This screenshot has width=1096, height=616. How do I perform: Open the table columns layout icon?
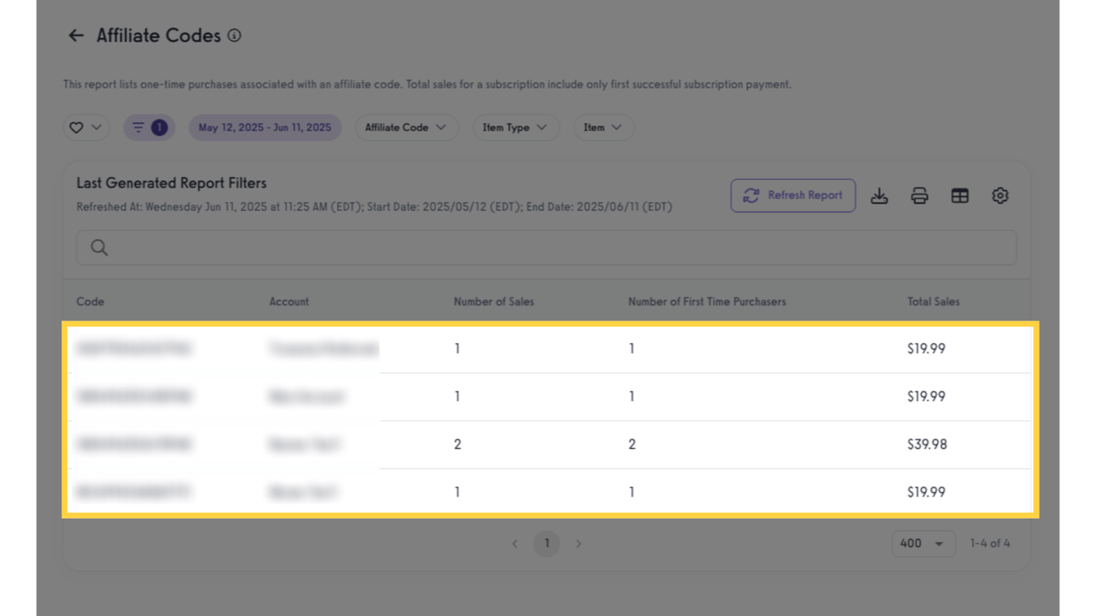960,196
